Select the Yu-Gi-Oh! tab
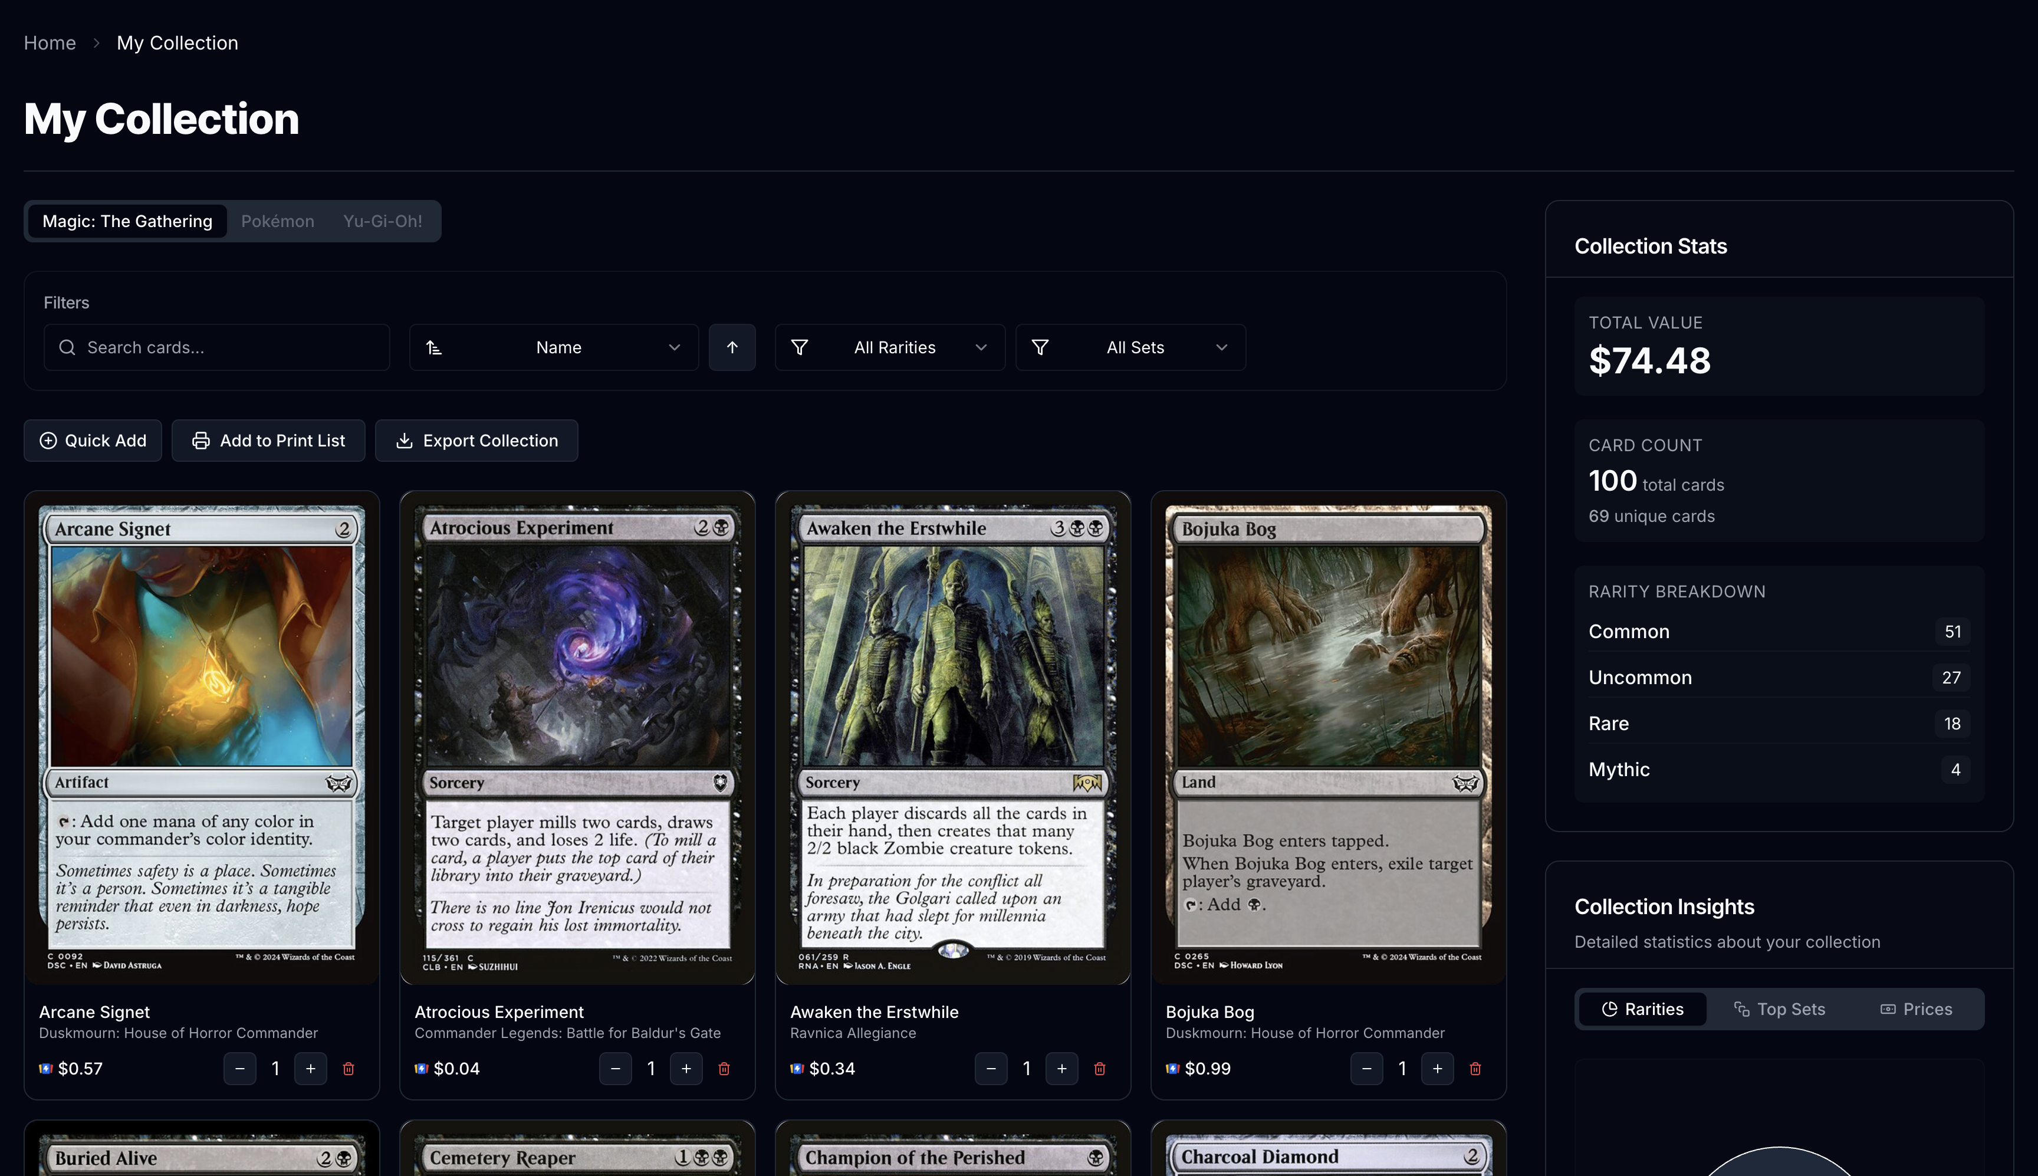The image size is (2038, 1176). click(x=382, y=221)
